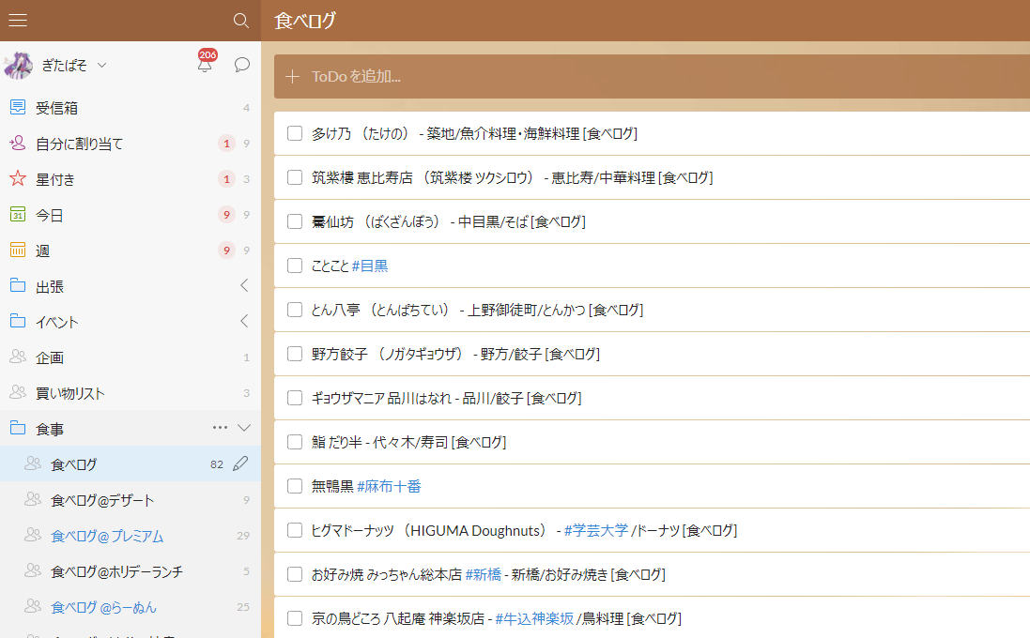Follow the #新橋 hashtag link
1030x638 pixels.
[484, 574]
